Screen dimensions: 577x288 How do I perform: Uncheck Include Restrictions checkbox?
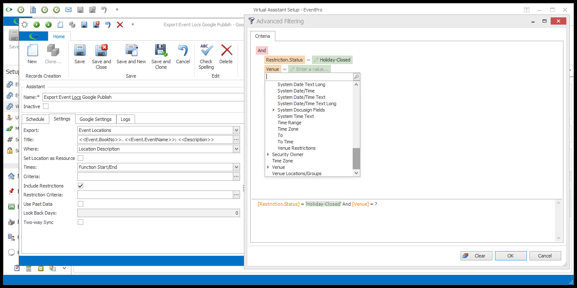[81, 186]
